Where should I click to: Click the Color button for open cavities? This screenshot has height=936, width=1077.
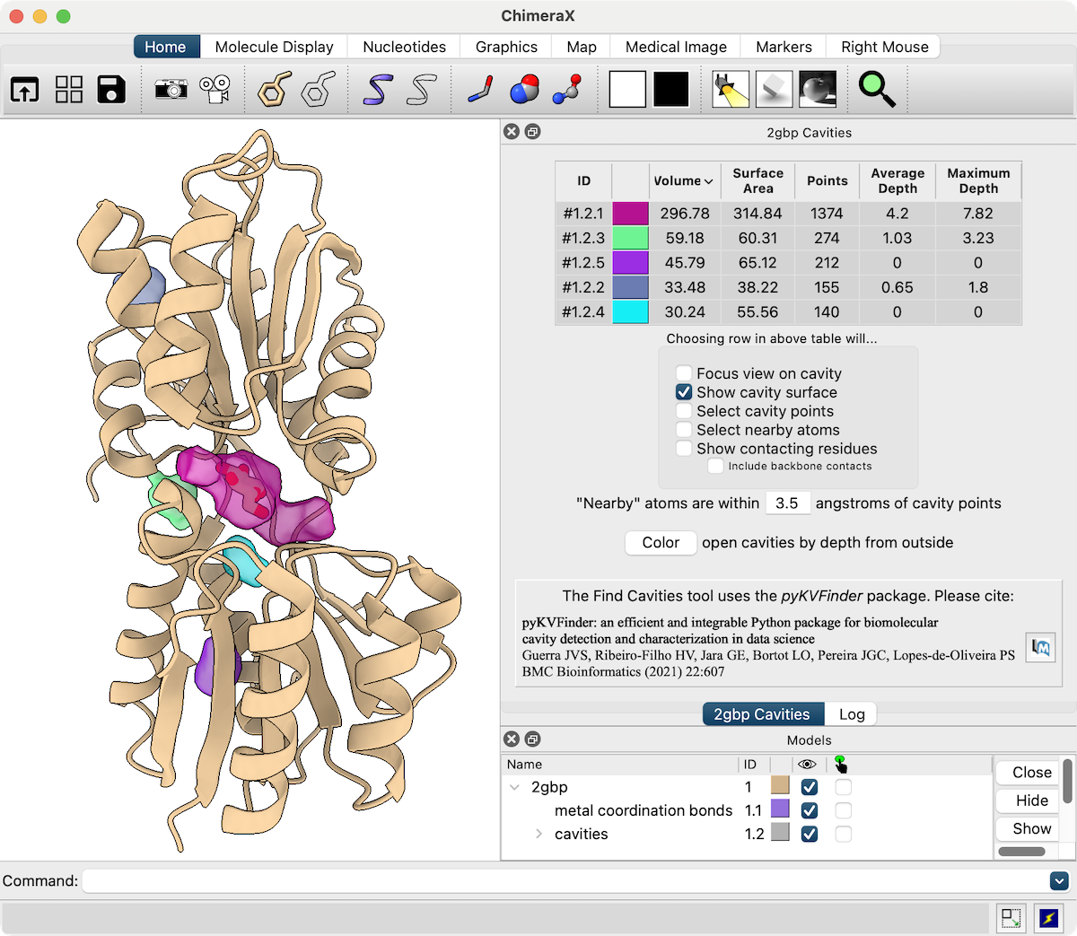[661, 543]
